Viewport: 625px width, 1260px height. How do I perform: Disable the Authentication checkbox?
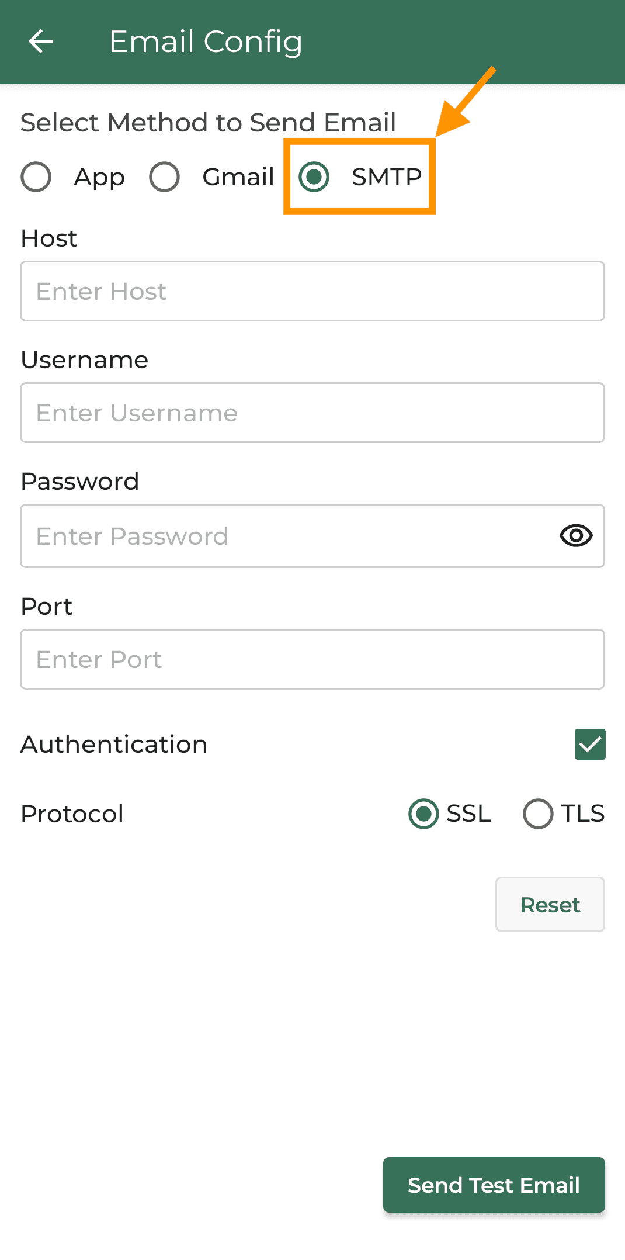tap(589, 743)
